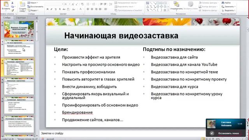Image resolution: width=249 pixels, height=140 pixels.
Task: Select the Triangle shape in gallery
Action: coord(147,7)
